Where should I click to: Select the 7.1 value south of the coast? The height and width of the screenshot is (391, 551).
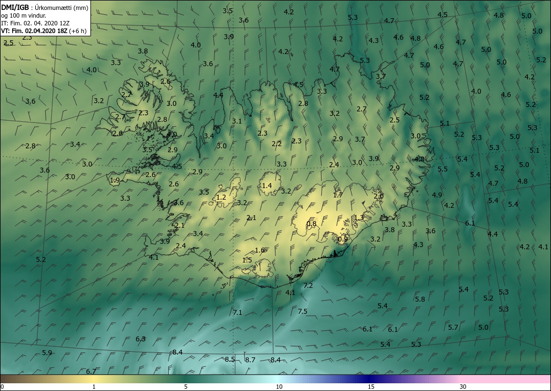(237, 312)
